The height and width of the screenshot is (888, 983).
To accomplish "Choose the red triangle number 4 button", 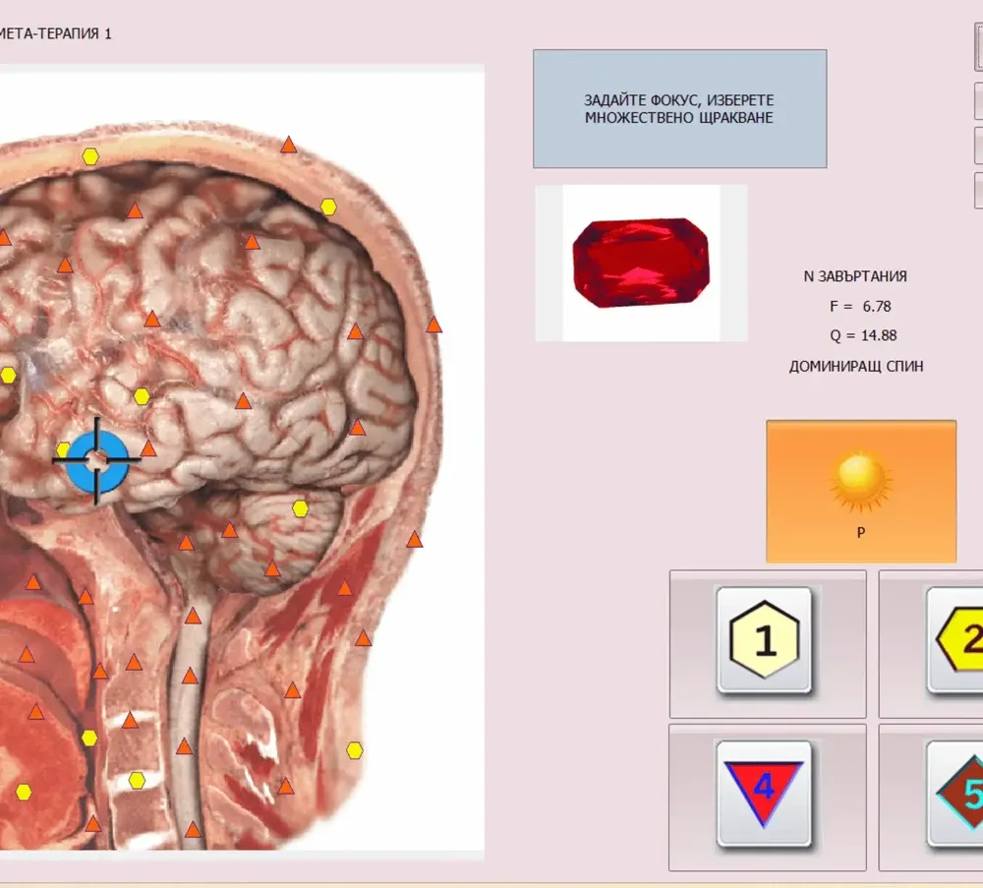I will pyautogui.click(x=764, y=794).
